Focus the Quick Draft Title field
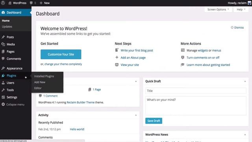252x142 pixels. [x=196, y=91]
